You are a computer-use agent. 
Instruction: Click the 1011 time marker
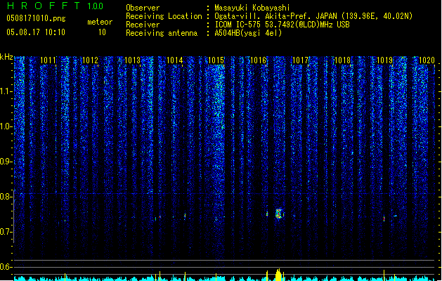(48, 60)
